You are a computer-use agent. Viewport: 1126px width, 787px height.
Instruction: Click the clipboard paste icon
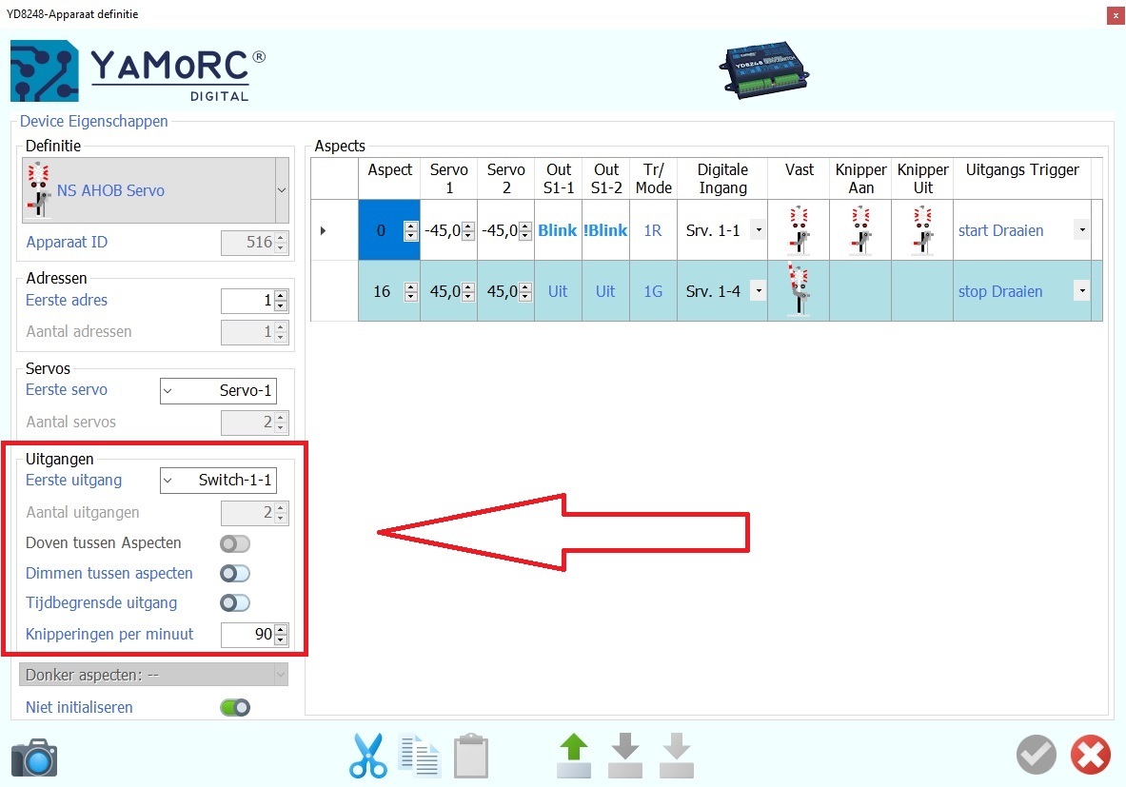(471, 757)
